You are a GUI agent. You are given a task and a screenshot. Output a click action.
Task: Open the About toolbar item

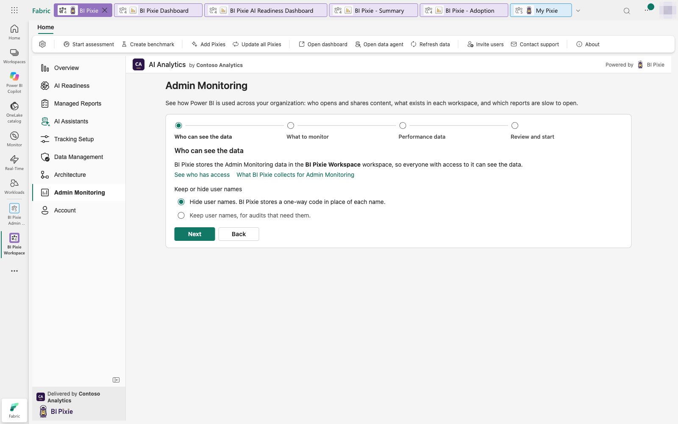588,44
